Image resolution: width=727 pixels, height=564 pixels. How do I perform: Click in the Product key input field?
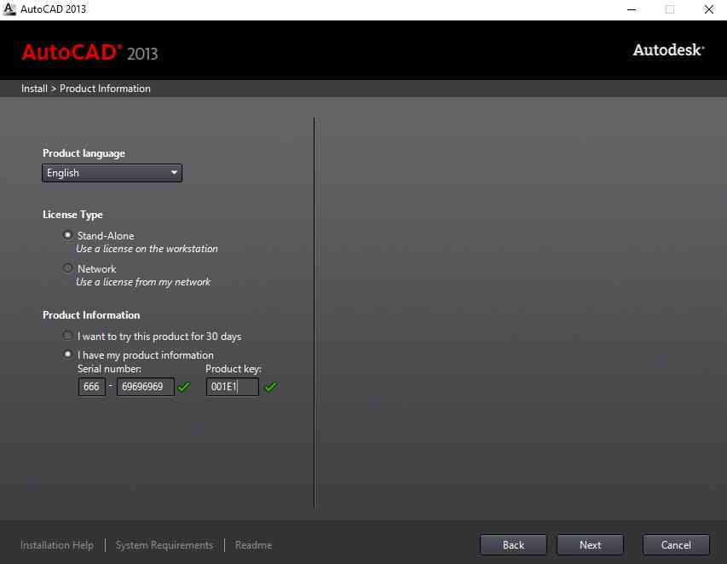click(x=232, y=388)
